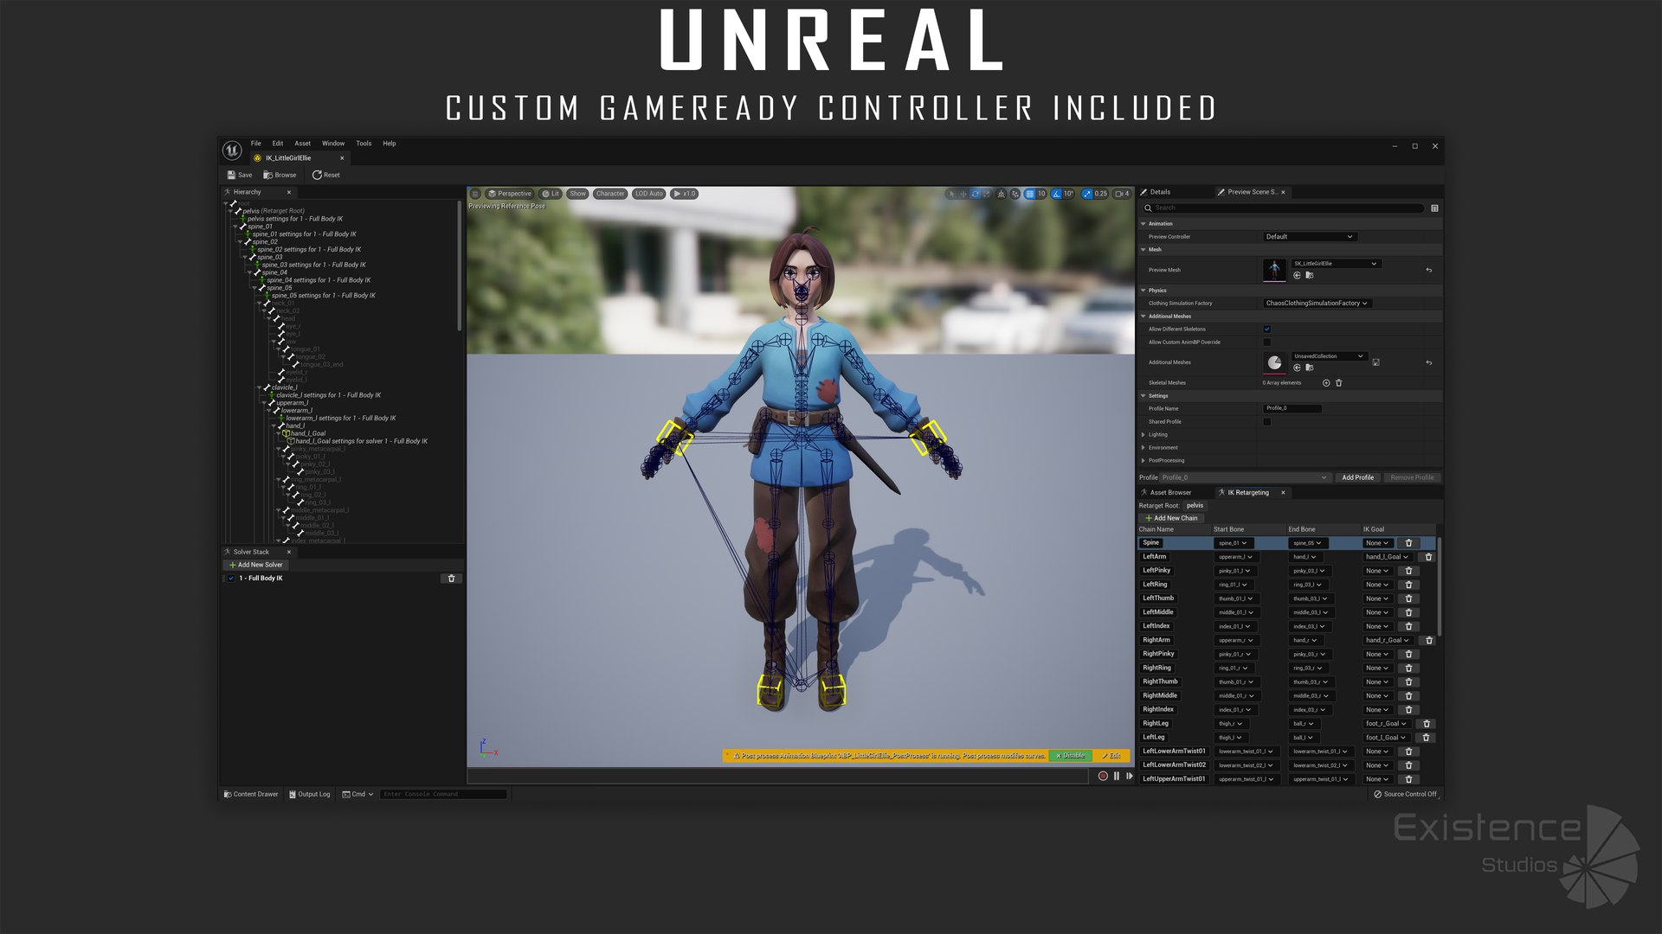Click the animation timeline scrub bar
Image resolution: width=1662 pixels, height=934 pixels.
(x=777, y=776)
